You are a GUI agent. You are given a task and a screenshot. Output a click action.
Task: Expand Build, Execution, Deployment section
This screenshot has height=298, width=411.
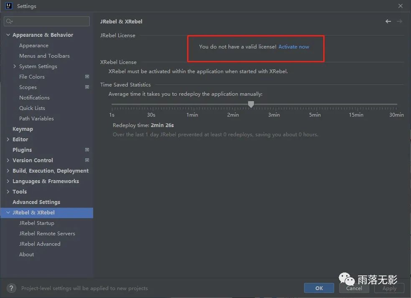click(8, 171)
